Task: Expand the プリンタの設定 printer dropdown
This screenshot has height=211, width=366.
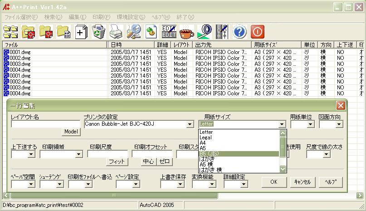Action: (190, 124)
